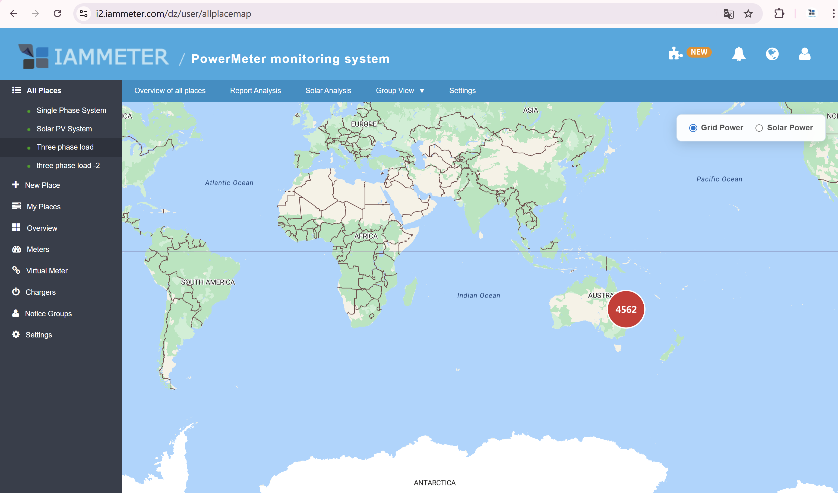Click the Meters gauge icon
This screenshot has height=493, width=838.
16,249
